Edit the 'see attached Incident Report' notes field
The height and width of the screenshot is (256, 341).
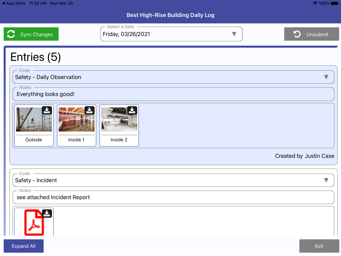[173, 197]
